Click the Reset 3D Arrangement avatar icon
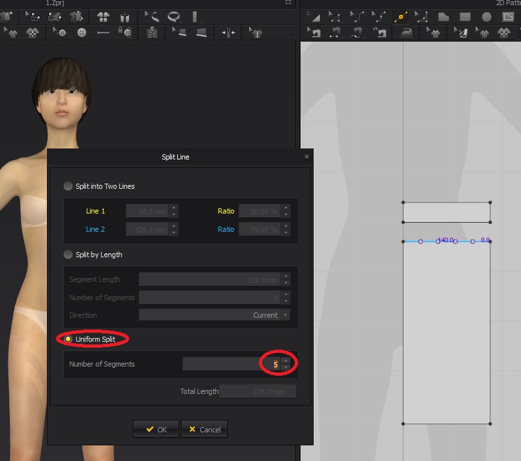This screenshot has height=461, width=521. (125, 16)
